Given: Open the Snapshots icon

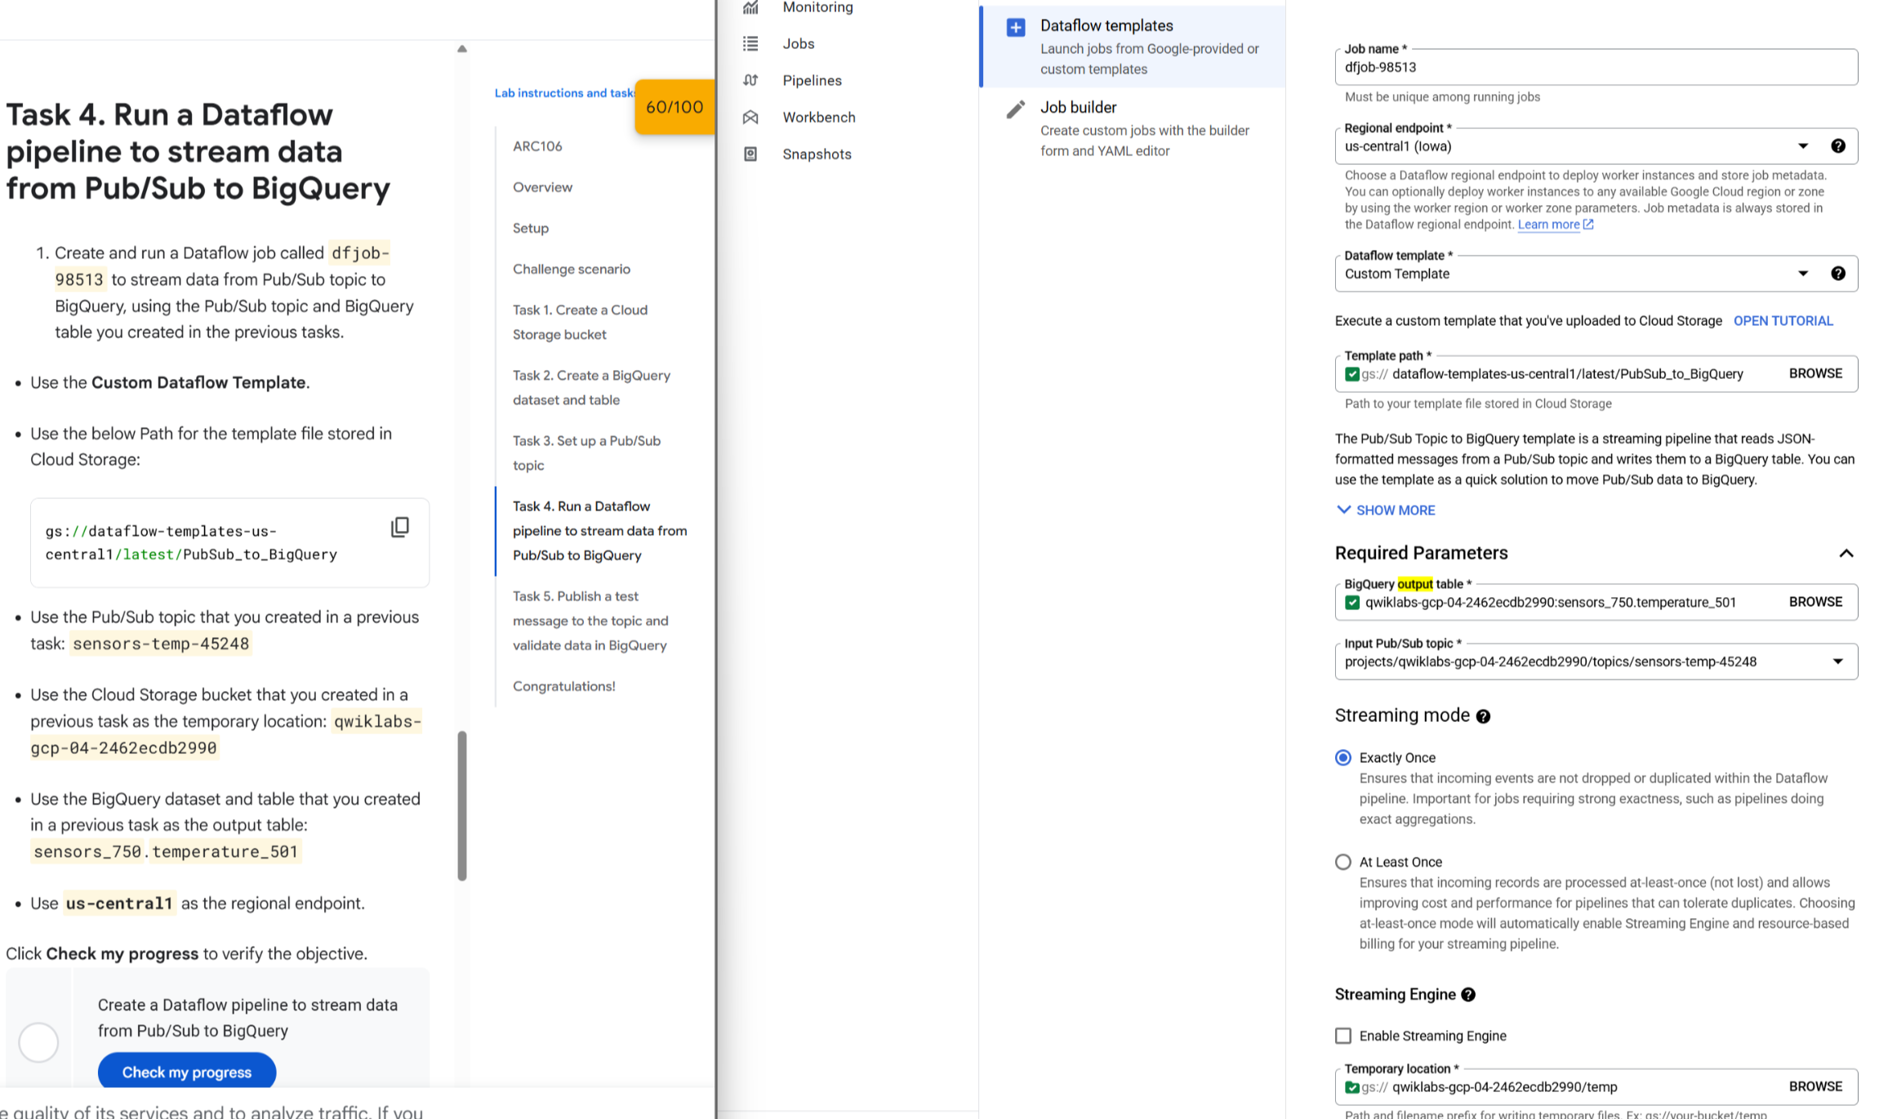Looking at the screenshot, I should tap(750, 154).
